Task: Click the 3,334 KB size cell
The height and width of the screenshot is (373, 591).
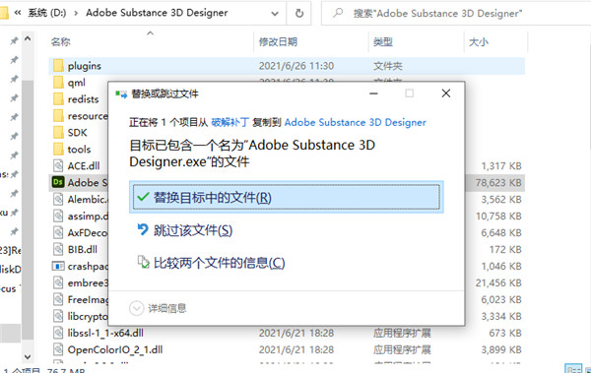Action: point(501,317)
